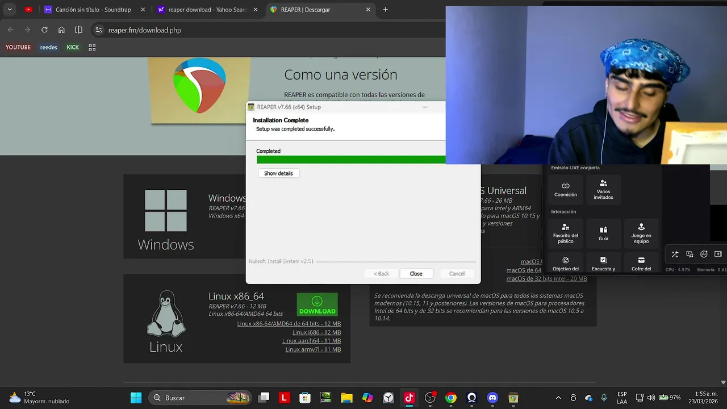The image size is (727, 409).
Task: Click Show details in the installer
Action: pyautogui.click(x=278, y=173)
